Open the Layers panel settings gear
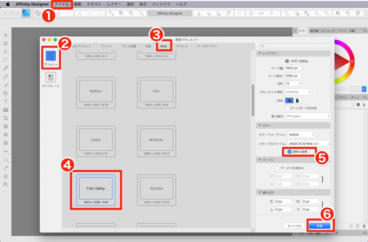 [x=358, y=105]
